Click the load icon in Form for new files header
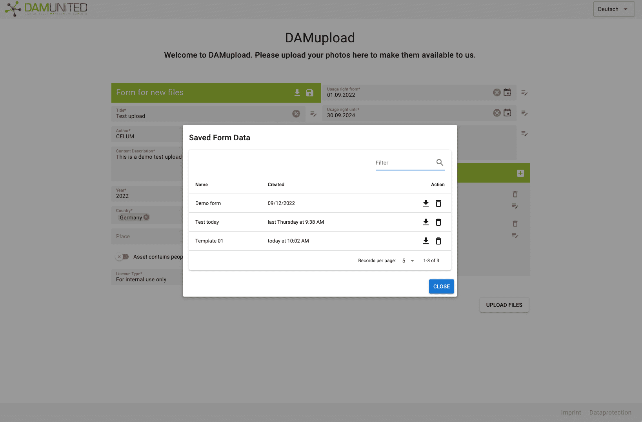The image size is (642, 422). (297, 92)
